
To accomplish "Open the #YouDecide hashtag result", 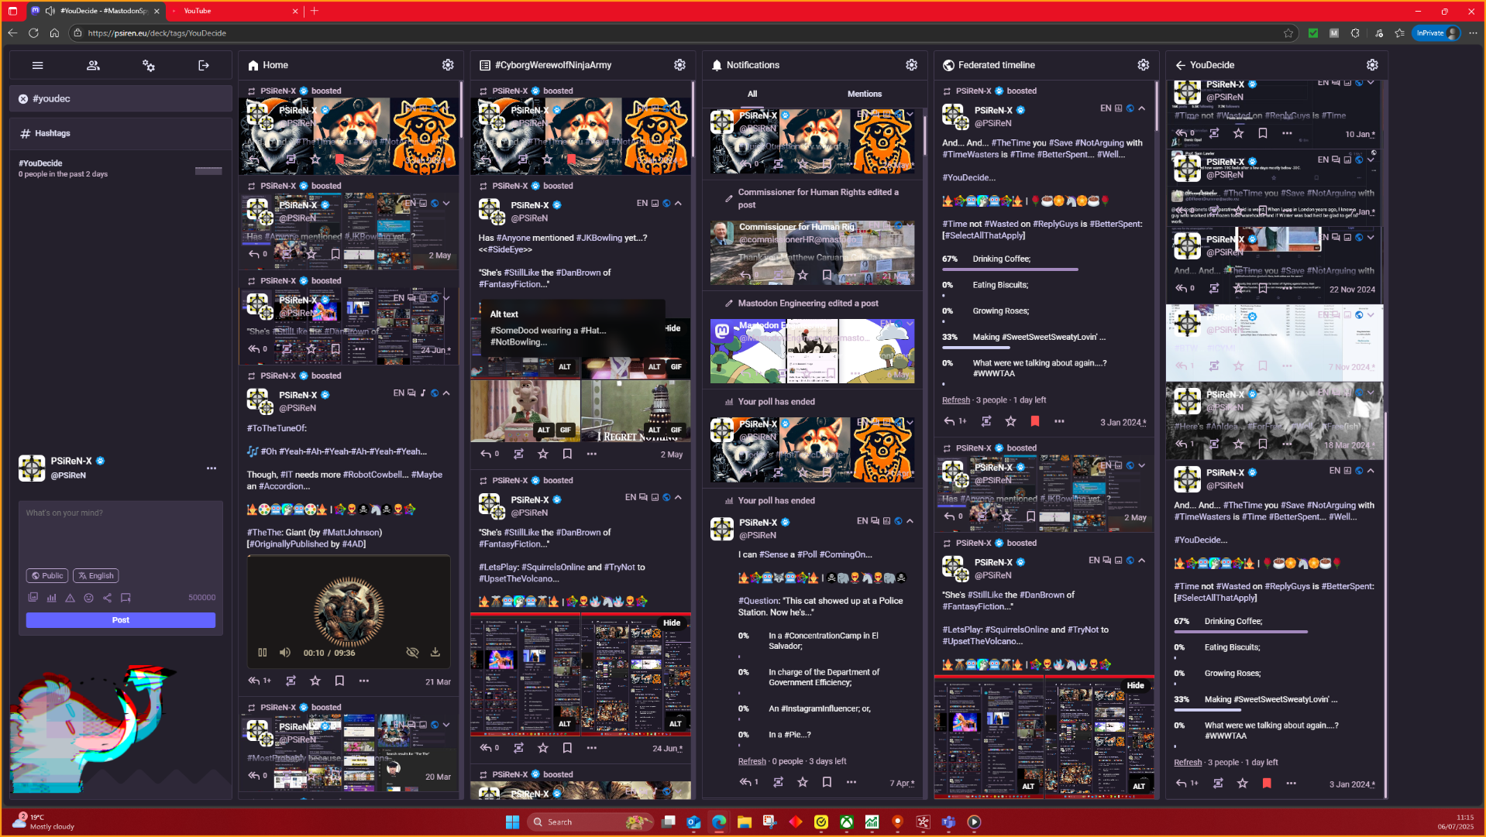I will point(120,168).
